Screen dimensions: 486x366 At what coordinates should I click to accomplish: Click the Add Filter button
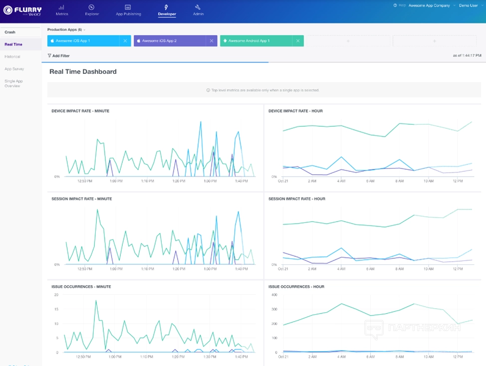(x=58, y=56)
